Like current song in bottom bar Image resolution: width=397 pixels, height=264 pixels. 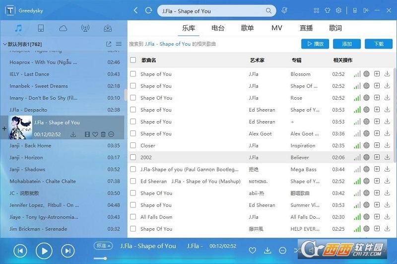click(253, 251)
